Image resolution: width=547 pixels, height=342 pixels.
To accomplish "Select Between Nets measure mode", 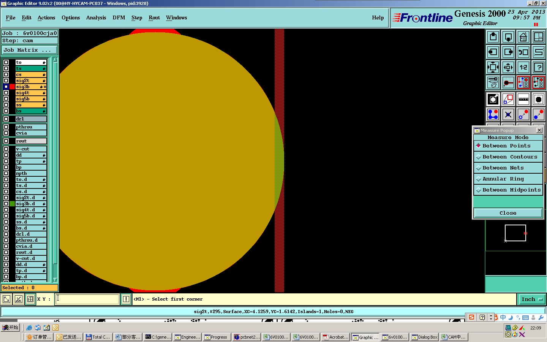I will point(508,168).
